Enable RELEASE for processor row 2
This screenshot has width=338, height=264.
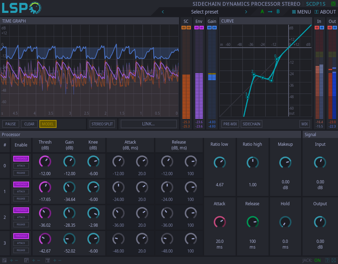click(x=21, y=224)
